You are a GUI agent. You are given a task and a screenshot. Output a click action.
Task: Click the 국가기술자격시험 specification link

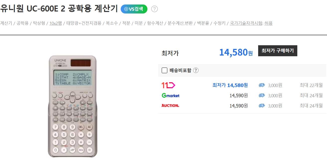pos(246,23)
